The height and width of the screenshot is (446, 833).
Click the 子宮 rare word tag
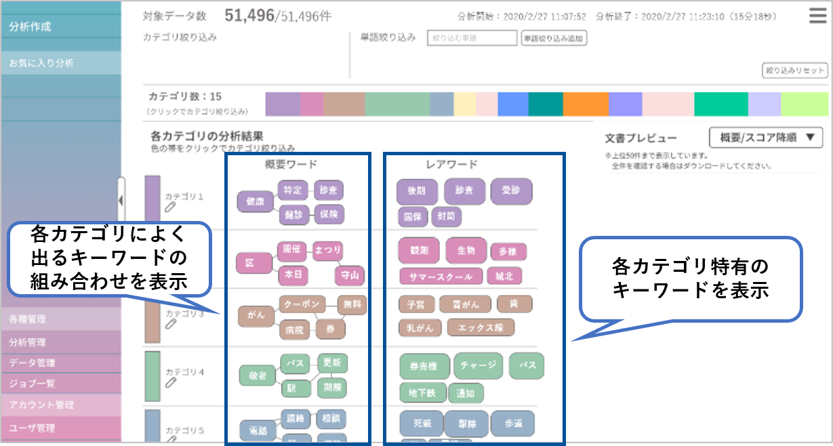coord(415,305)
